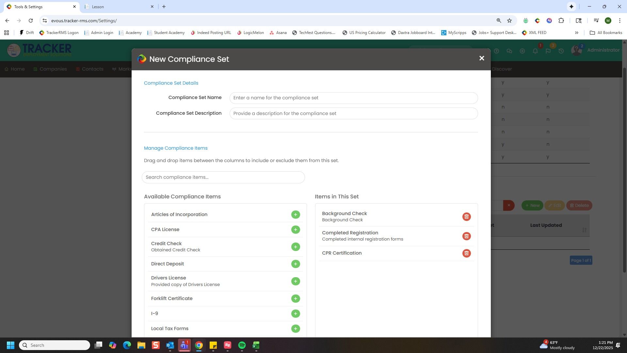Open the Chrome extensions puzzle icon
The image size is (627, 353).
pyautogui.click(x=561, y=21)
